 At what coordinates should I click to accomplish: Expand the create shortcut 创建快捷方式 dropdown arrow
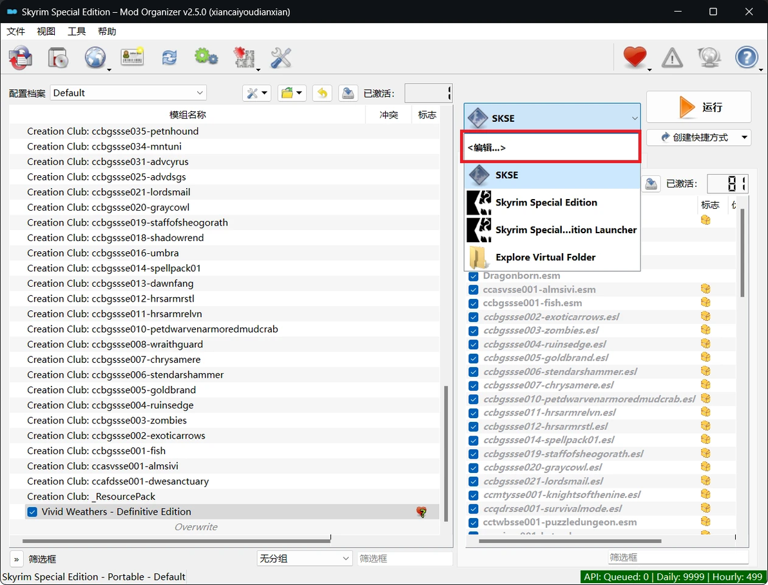[744, 137]
